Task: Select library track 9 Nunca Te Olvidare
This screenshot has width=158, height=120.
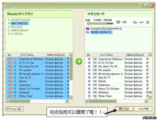Action: pyautogui.click(x=38, y=89)
